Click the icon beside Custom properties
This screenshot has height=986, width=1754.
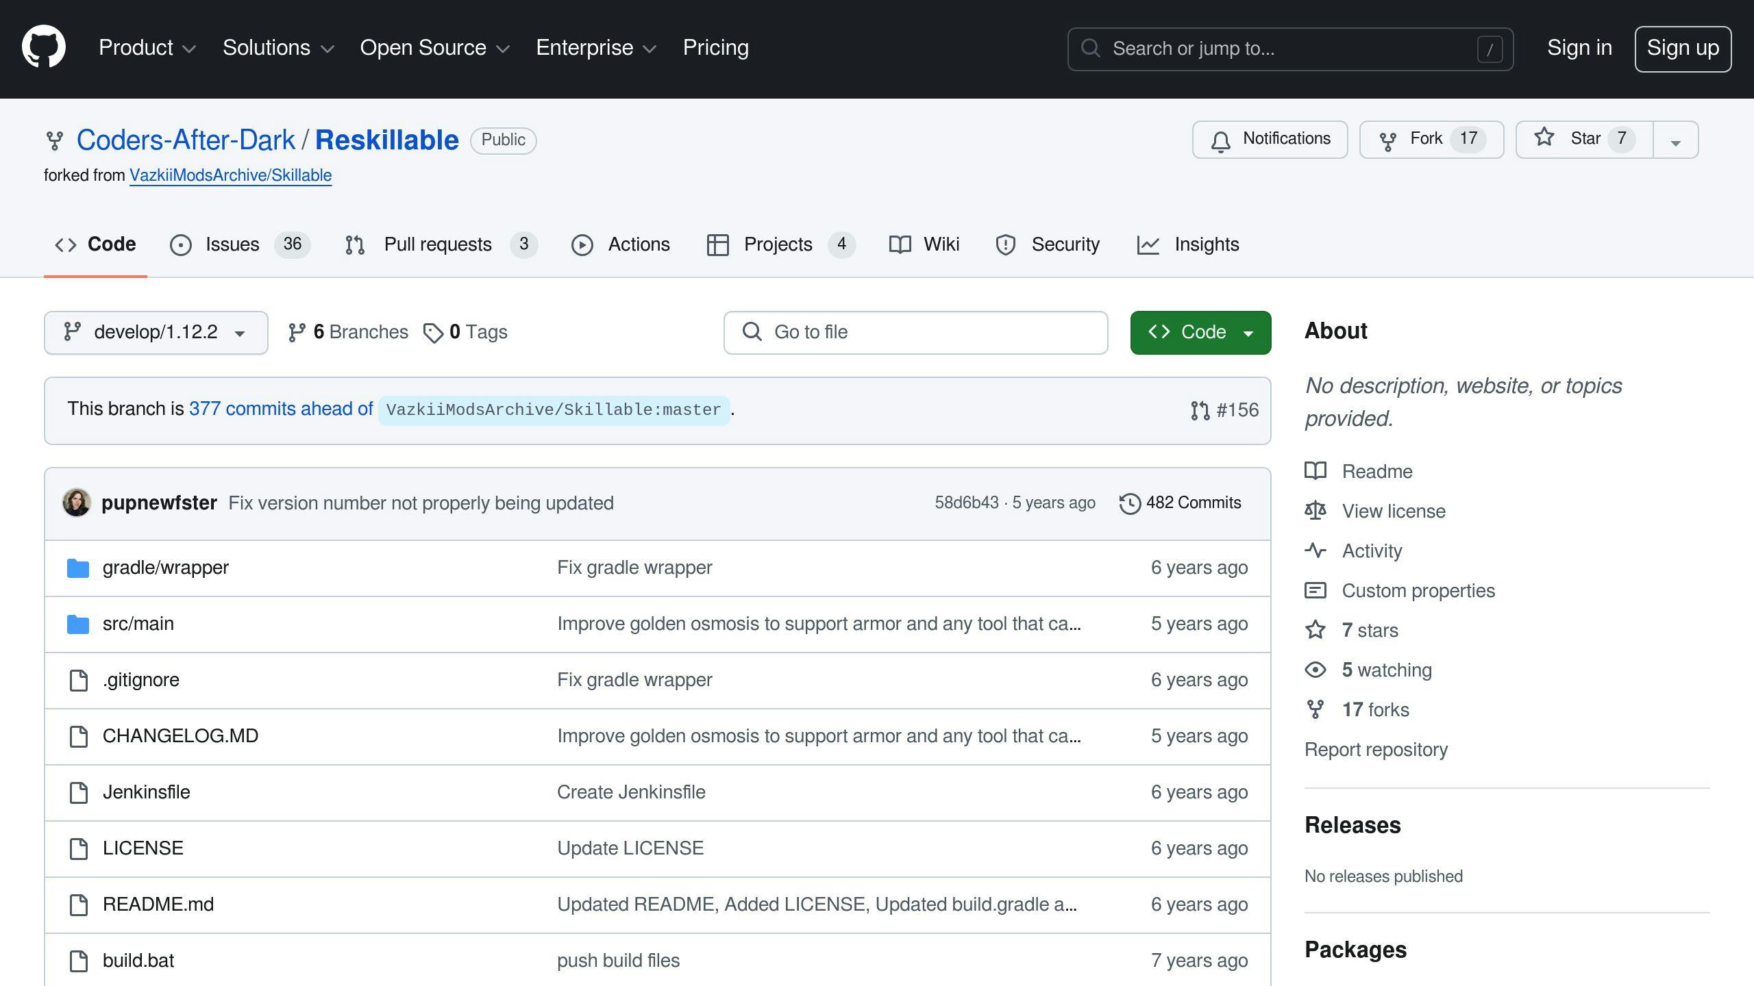[x=1315, y=590]
